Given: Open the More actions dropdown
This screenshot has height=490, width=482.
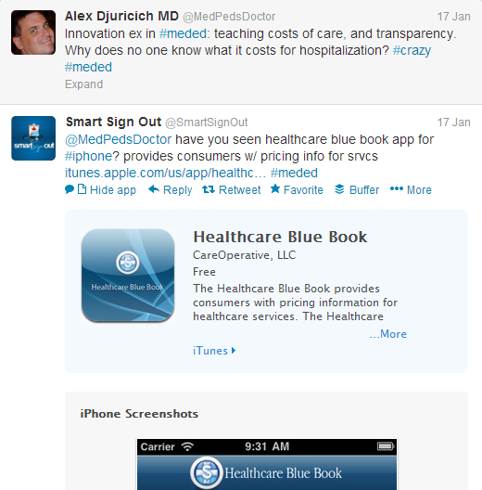Looking at the screenshot, I should point(419,189).
